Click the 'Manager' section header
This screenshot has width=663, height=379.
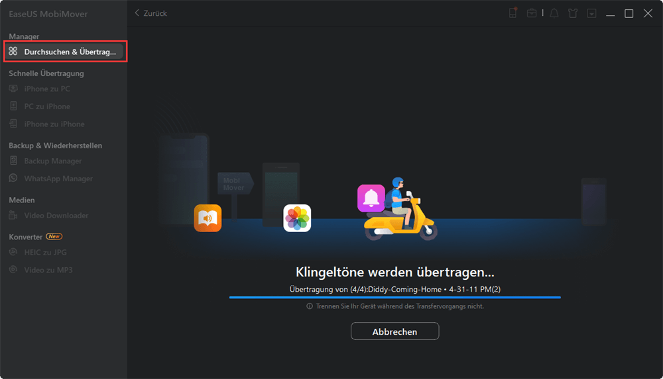coord(24,36)
